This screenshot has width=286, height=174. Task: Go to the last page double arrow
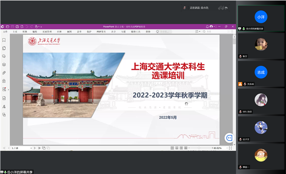[x=39, y=148]
